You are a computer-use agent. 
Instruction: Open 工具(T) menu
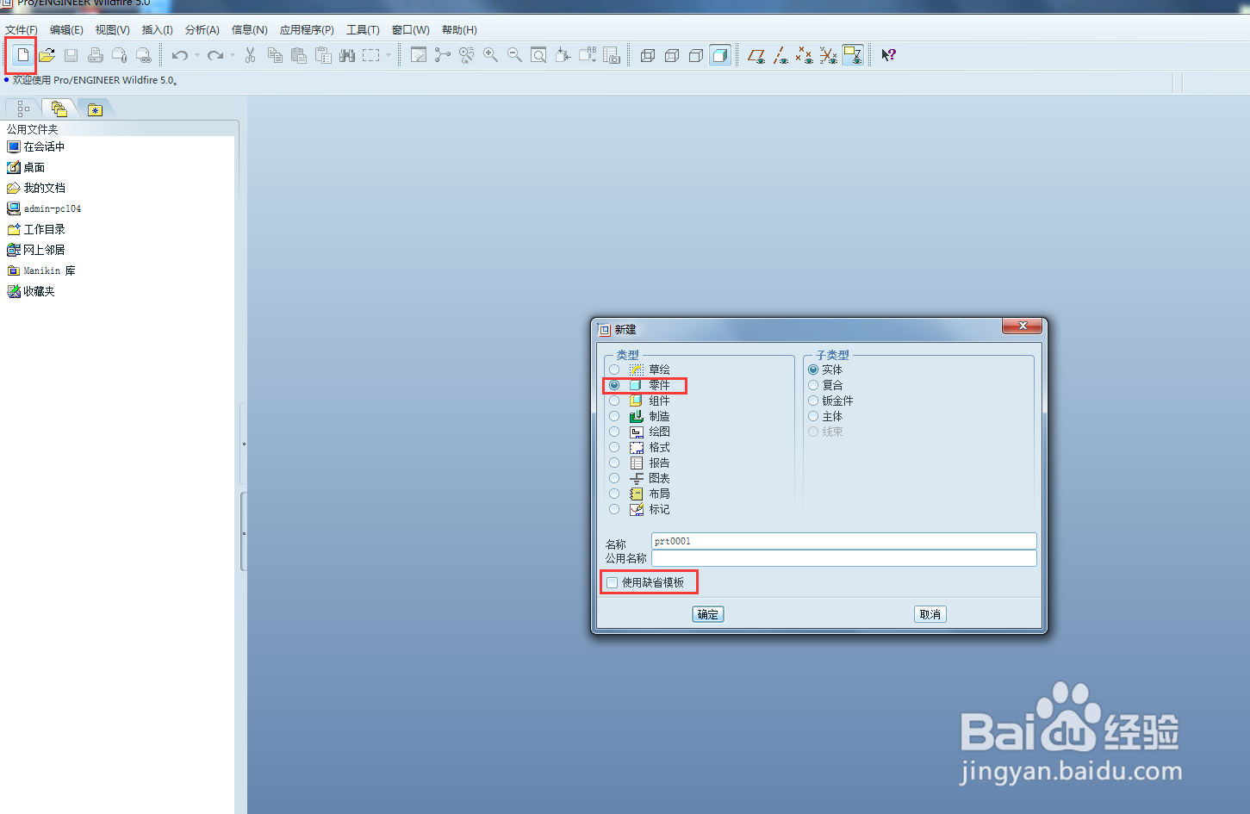coord(363,30)
